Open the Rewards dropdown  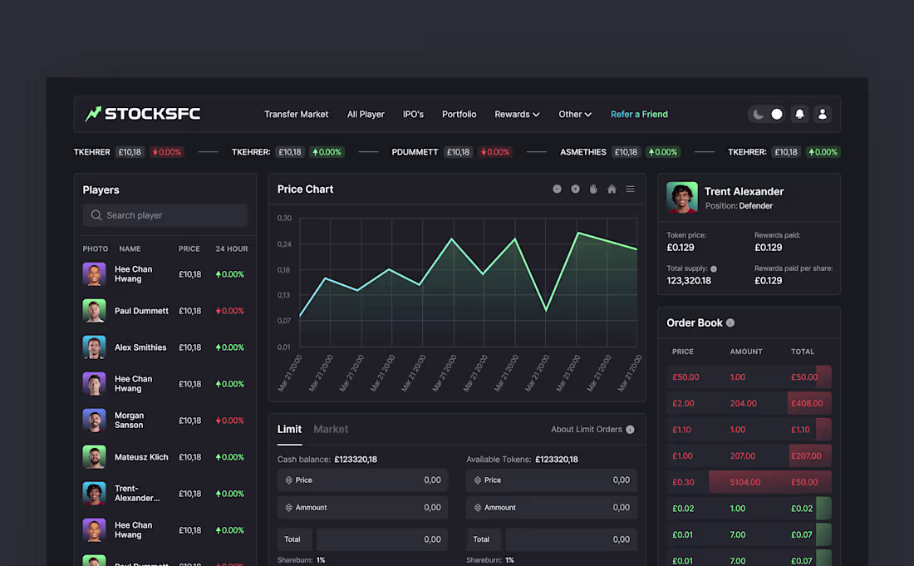517,114
